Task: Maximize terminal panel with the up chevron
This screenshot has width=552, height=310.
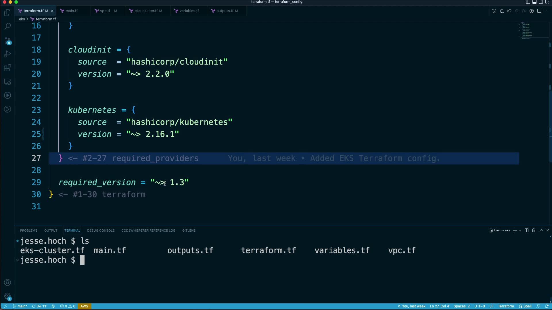Action: (541, 230)
